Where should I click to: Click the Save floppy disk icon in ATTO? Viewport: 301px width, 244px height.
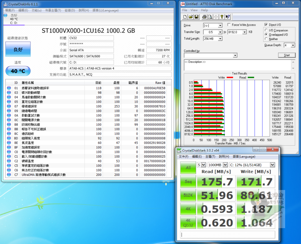[196, 17]
